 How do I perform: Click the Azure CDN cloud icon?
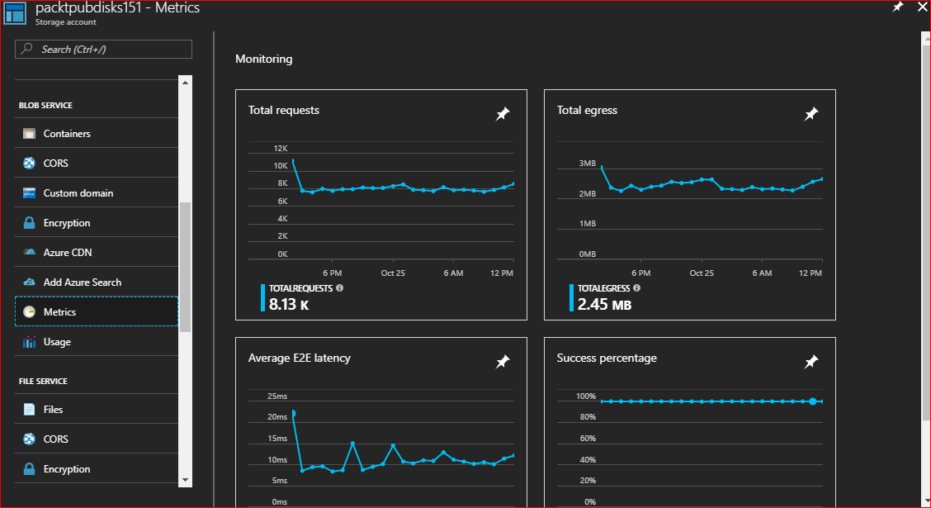[29, 252]
